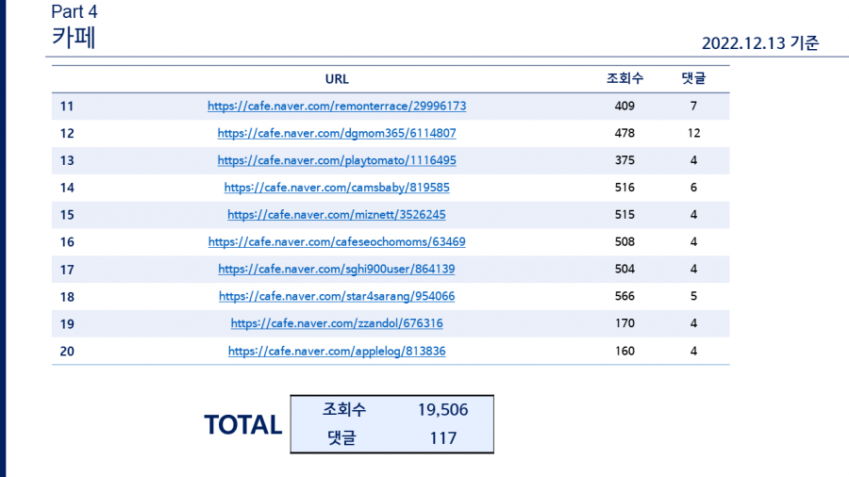Visit the cafeseochomoms/63469 link
Image resolution: width=849 pixels, height=477 pixels.
(x=337, y=242)
